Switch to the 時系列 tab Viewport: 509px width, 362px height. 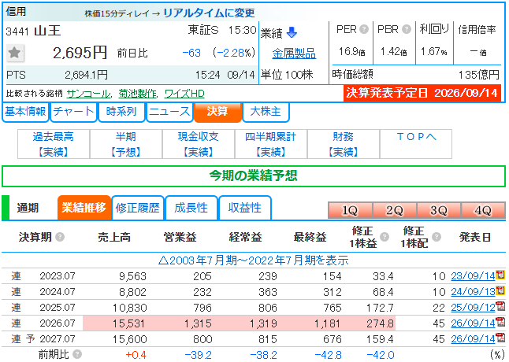(121, 112)
